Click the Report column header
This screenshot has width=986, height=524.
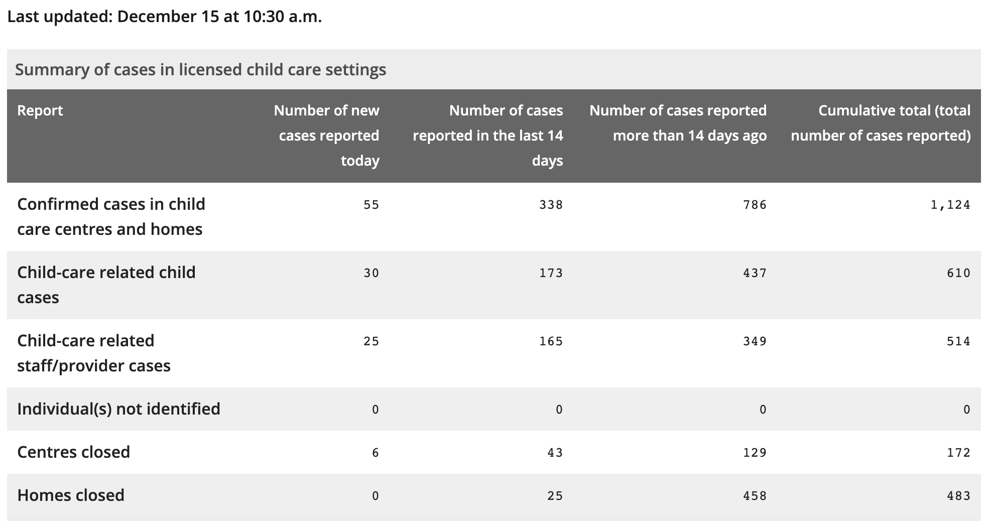40,110
